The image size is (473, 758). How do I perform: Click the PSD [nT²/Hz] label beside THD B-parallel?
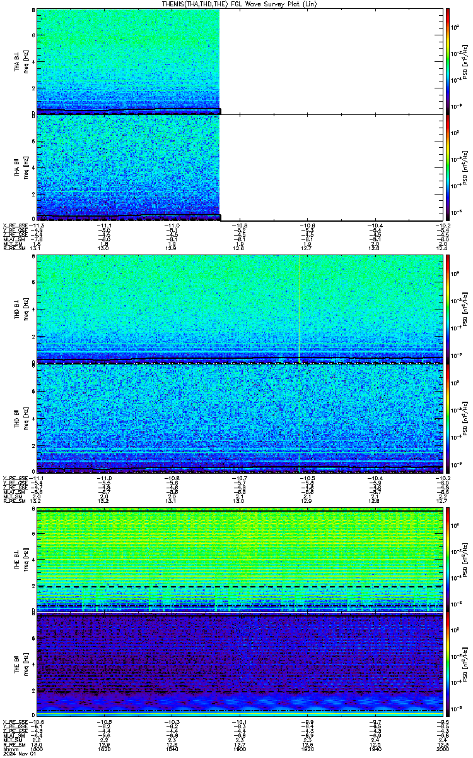pyautogui.click(x=465, y=419)
